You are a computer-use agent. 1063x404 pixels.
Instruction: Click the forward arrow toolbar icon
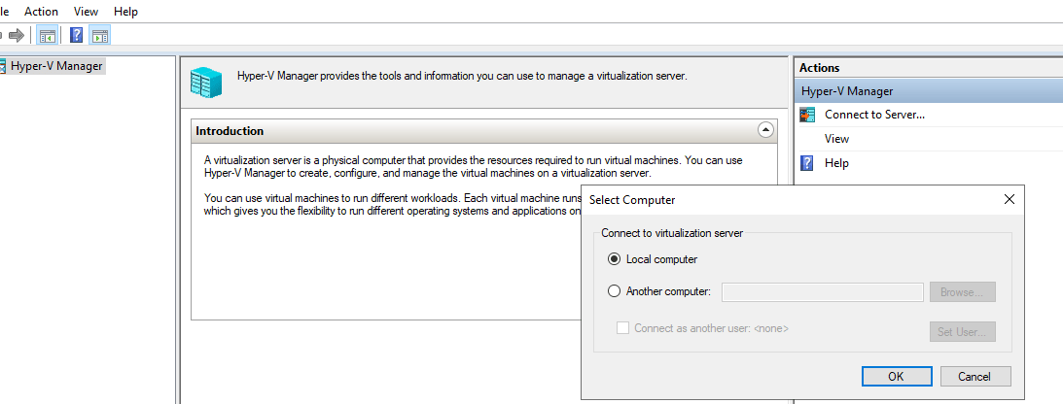(x=17, y=35)
